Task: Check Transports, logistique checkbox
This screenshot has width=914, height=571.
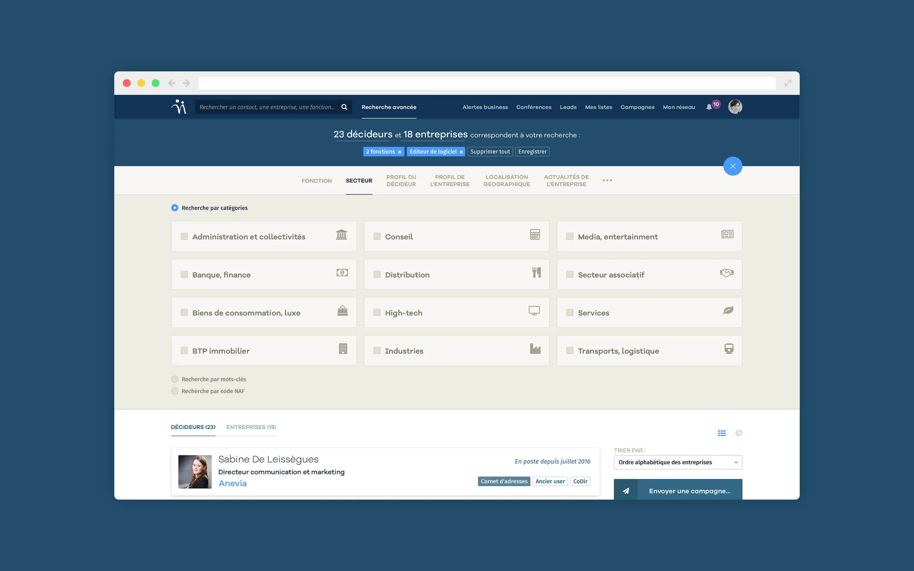Action: tap(570, 351)
